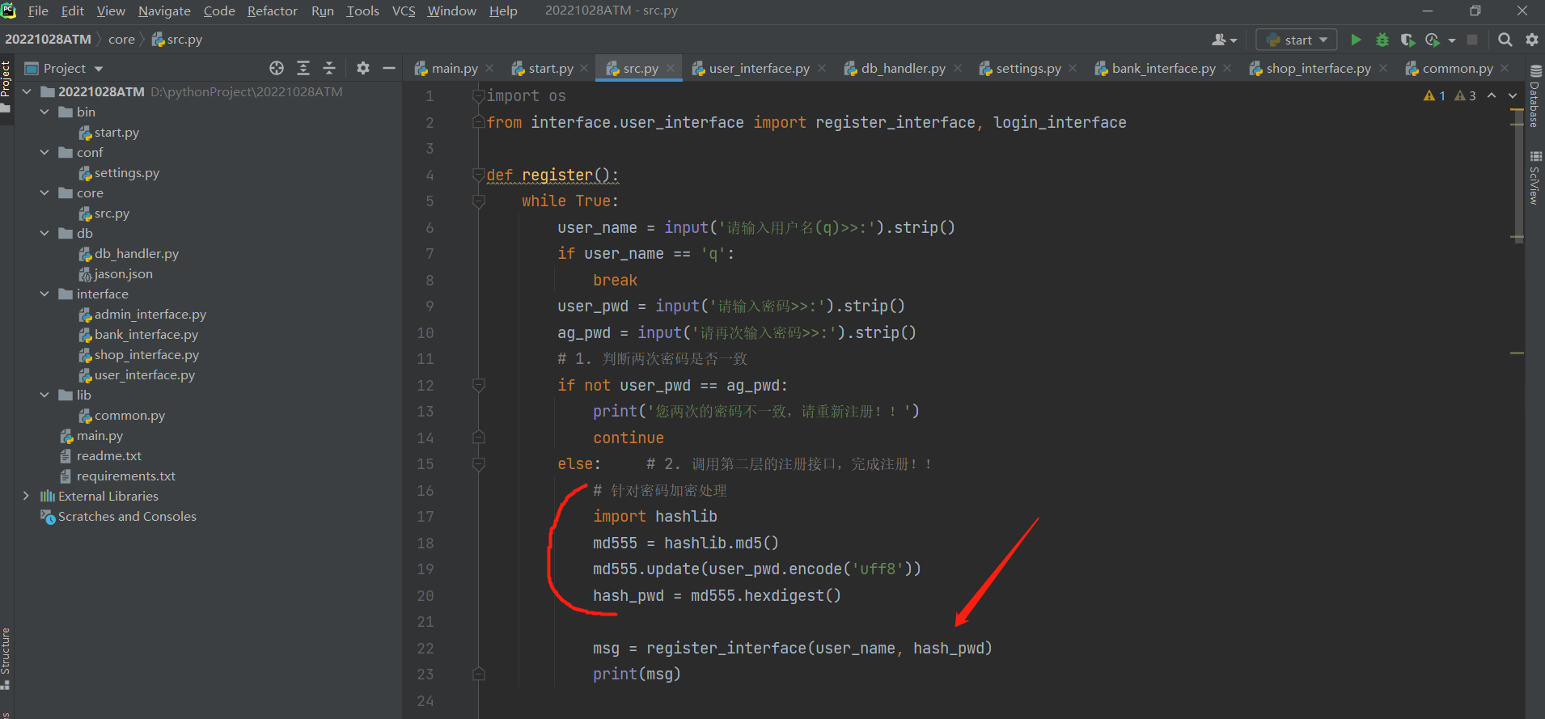Hide the Project tool window
Image resolution: width=1545 pixels, height=719 pixels.
(x=389, y=69)
